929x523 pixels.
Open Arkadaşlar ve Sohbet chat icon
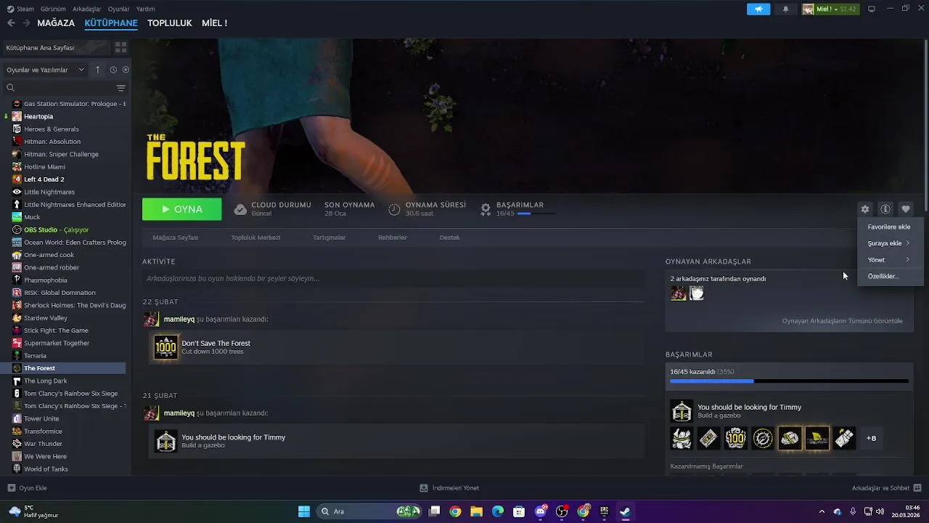[x=917, y=488]
